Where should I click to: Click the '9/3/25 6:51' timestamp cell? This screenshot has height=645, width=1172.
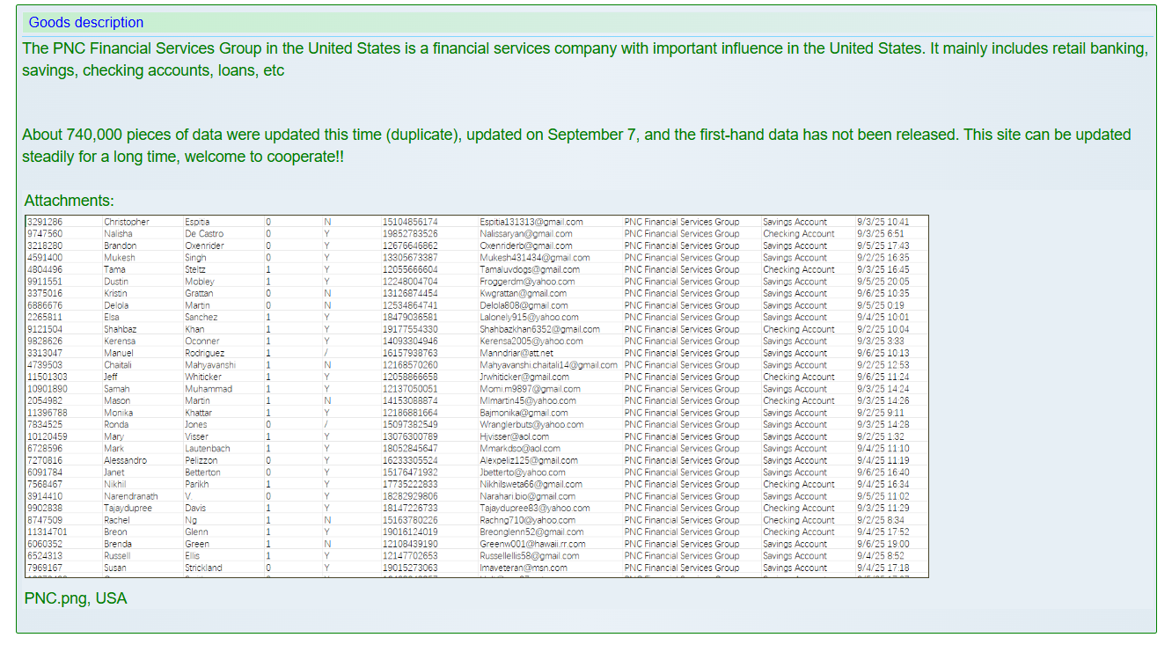click(880, 234)
